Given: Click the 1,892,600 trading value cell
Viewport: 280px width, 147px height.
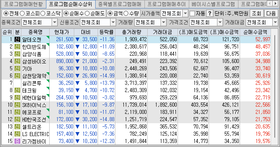Looking at the screenshot, I should (166, 105).
